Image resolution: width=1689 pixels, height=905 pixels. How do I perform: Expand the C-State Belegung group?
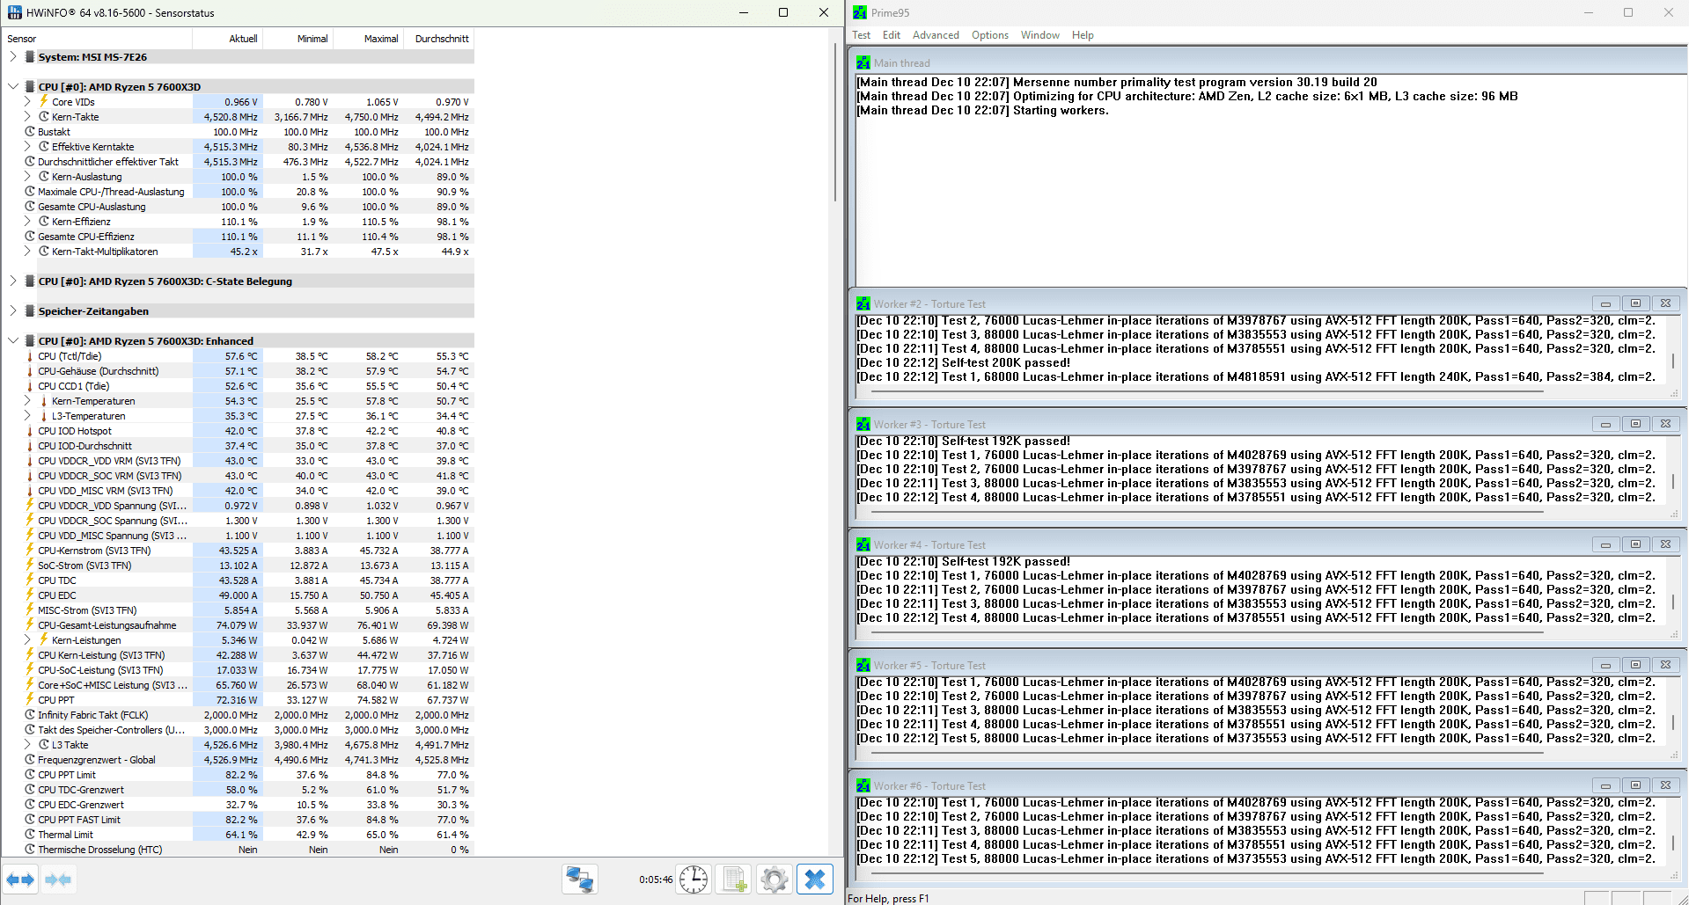12,281
